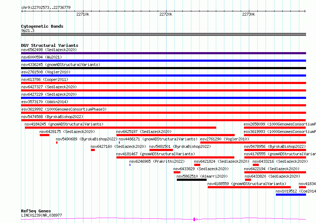316x223 pixels.
Task: Select nsv1019512 (Coe2014) label
Action: 296,191
